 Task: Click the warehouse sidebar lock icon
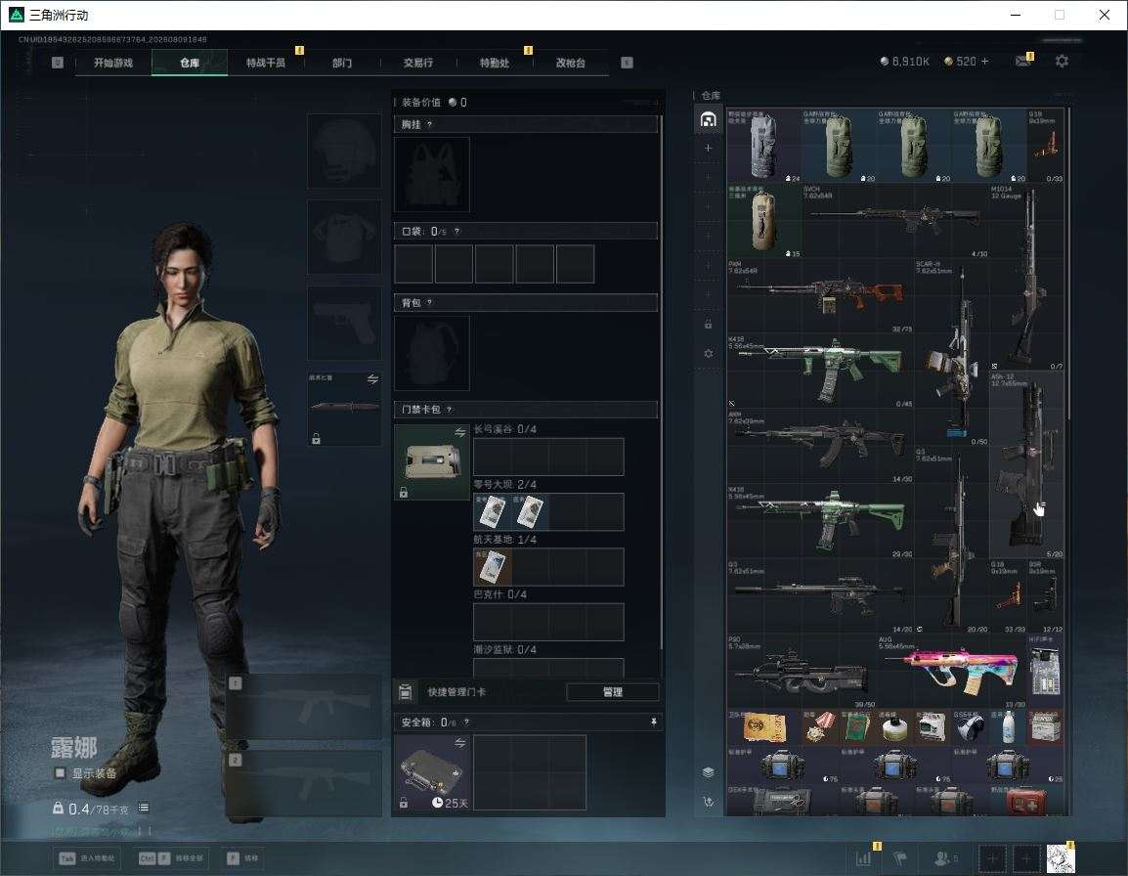708,325
